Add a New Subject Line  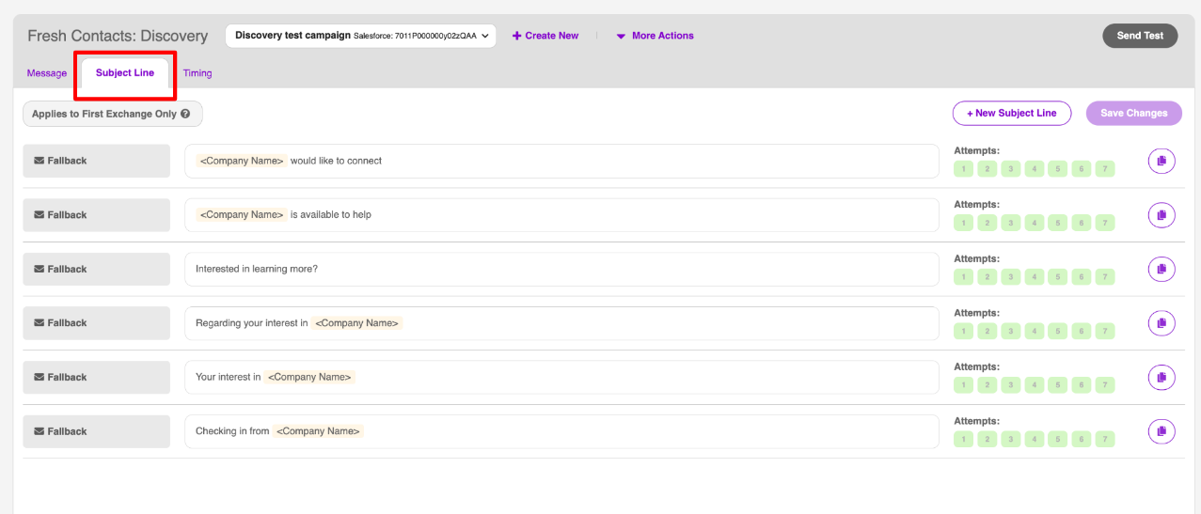[x=1011, y=113]
